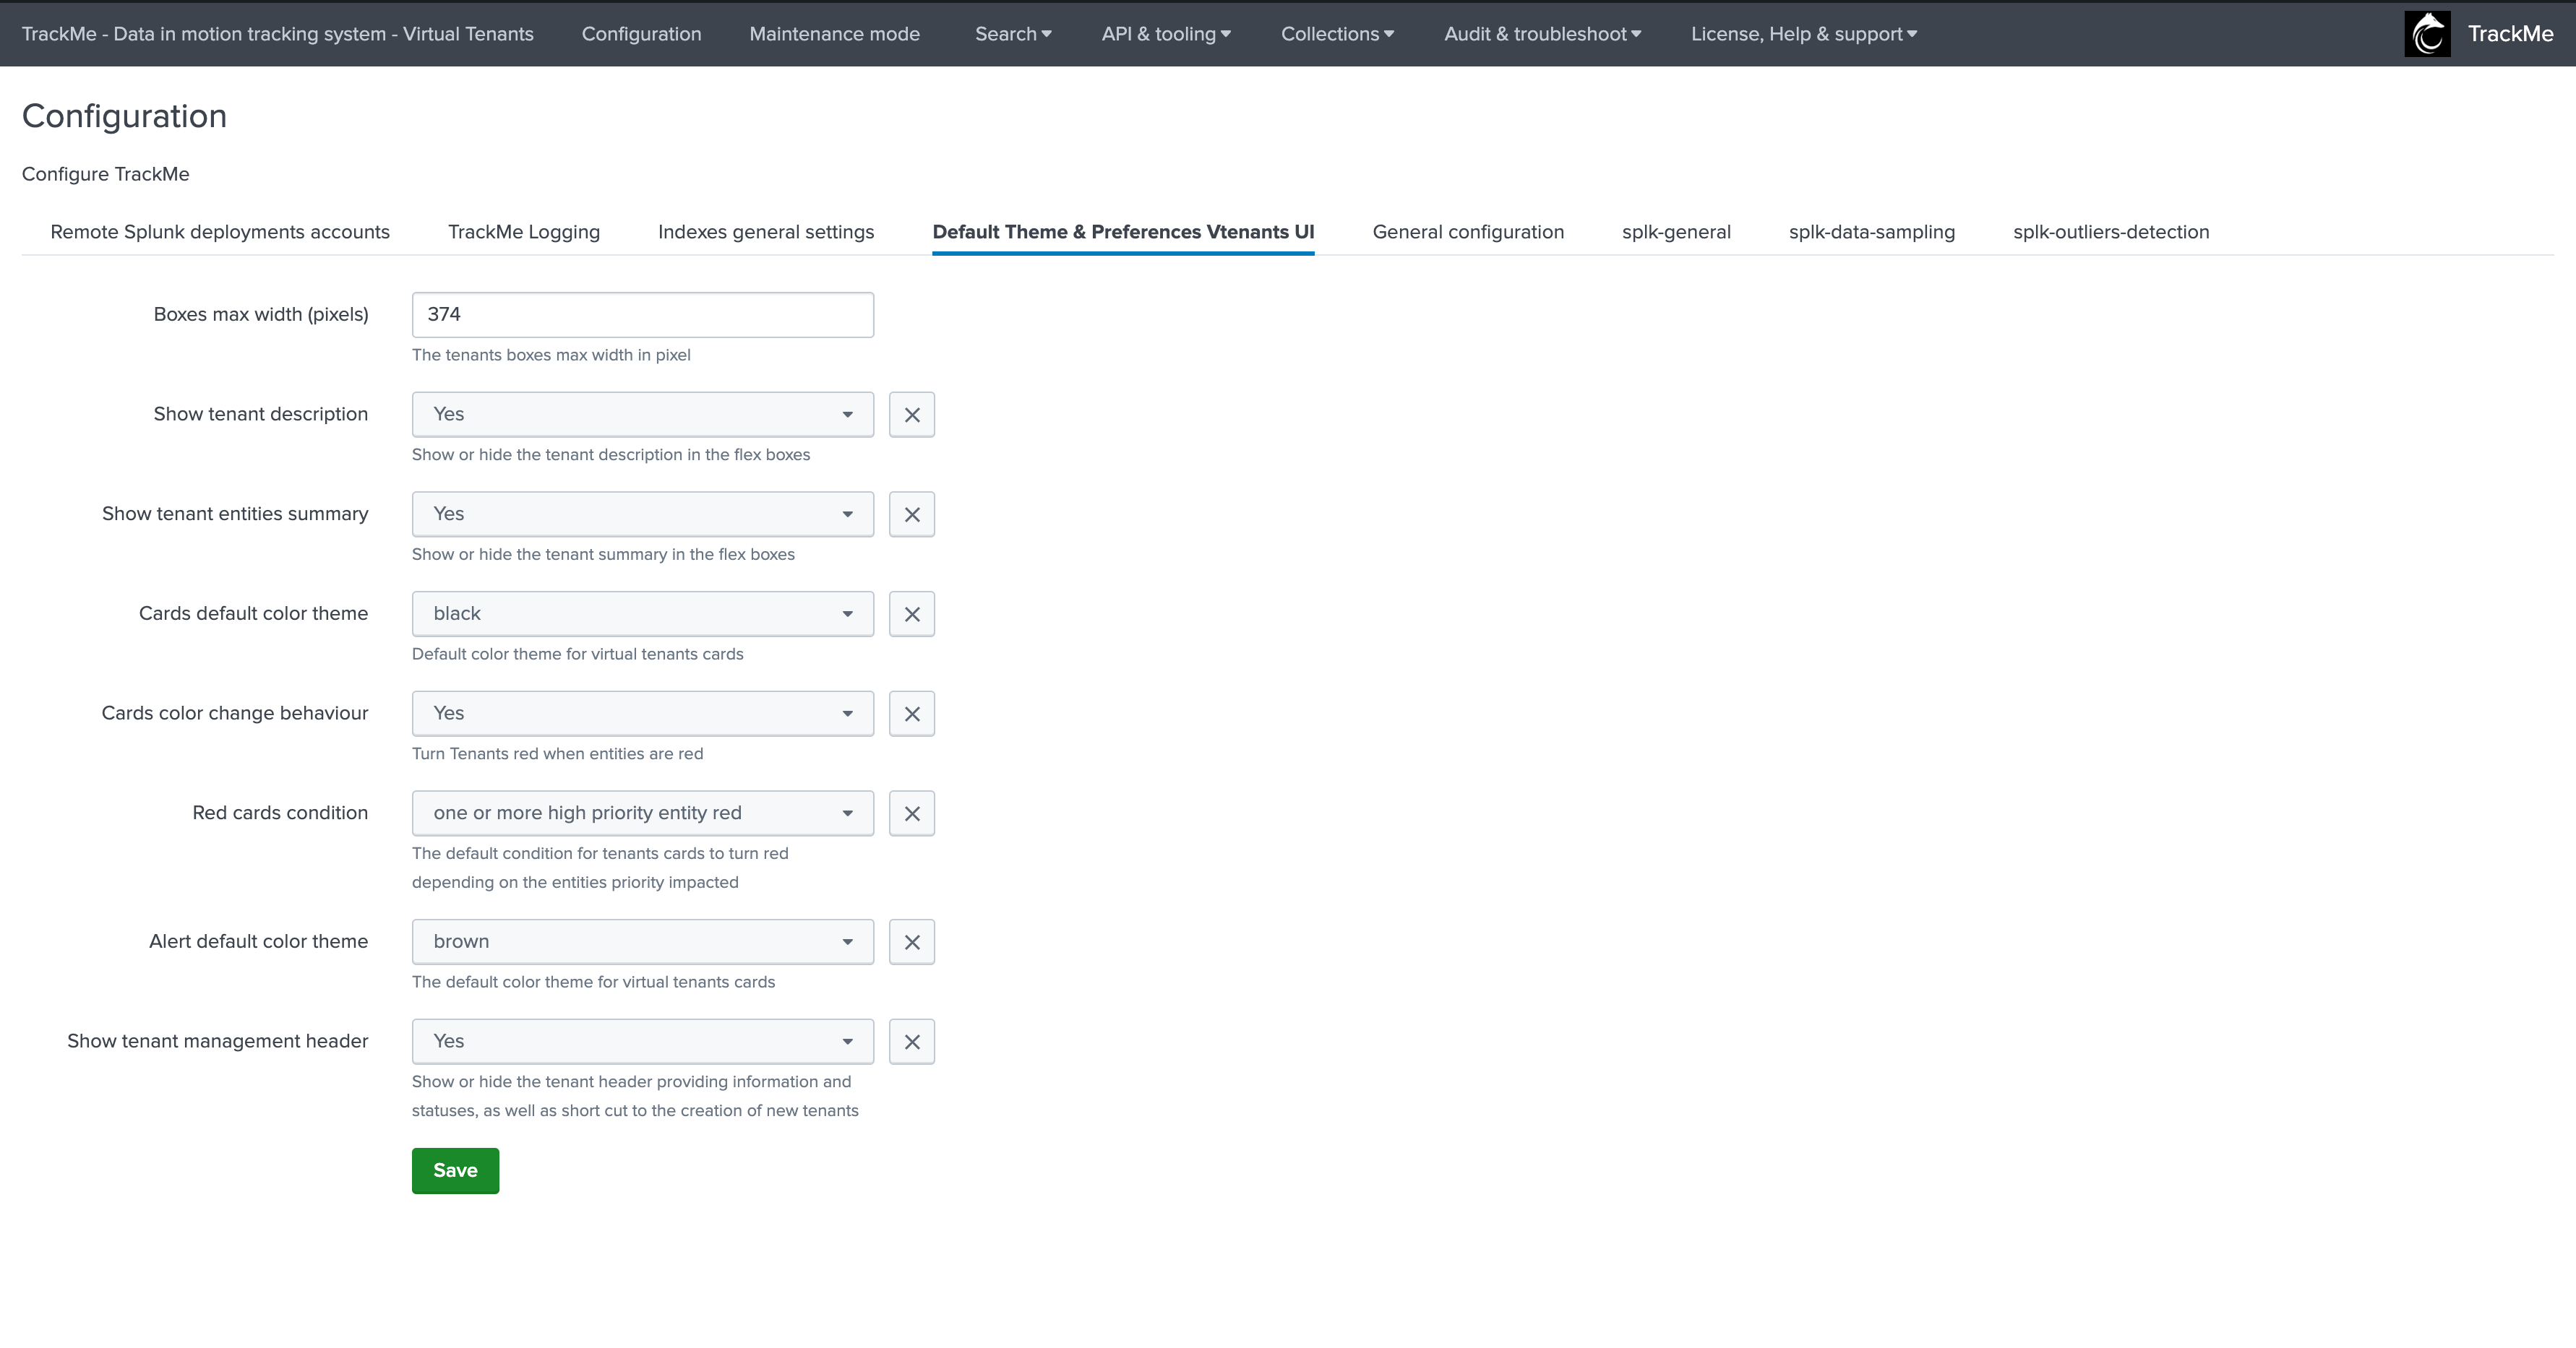Clear the Alert default color theme value
Image resolution: width=2576 pixels, height=1348 pixels.
911,942
